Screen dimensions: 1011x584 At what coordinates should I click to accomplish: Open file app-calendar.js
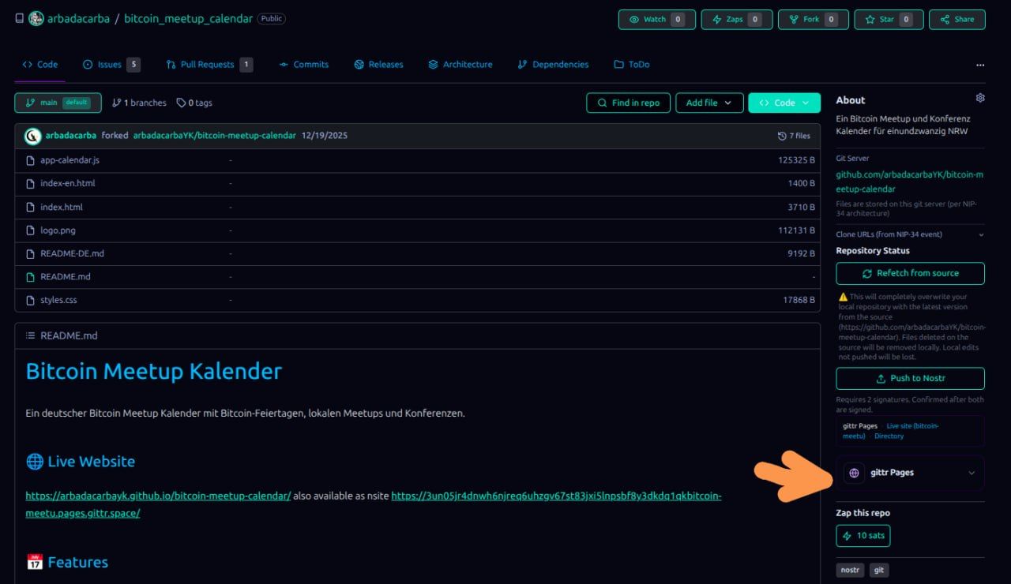coord(70,160)
